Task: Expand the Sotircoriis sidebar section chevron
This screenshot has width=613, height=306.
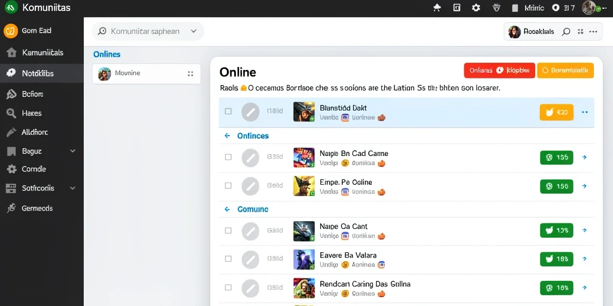Action: 72,188
